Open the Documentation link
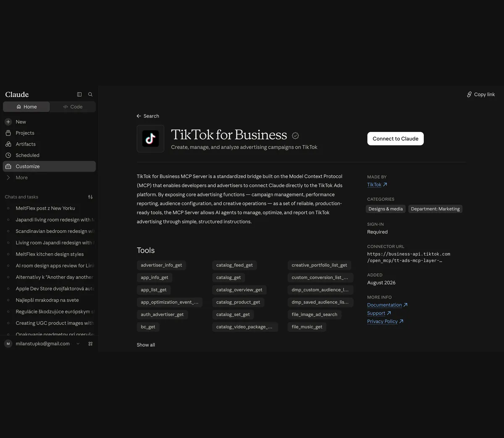 (x=384, y=305)
